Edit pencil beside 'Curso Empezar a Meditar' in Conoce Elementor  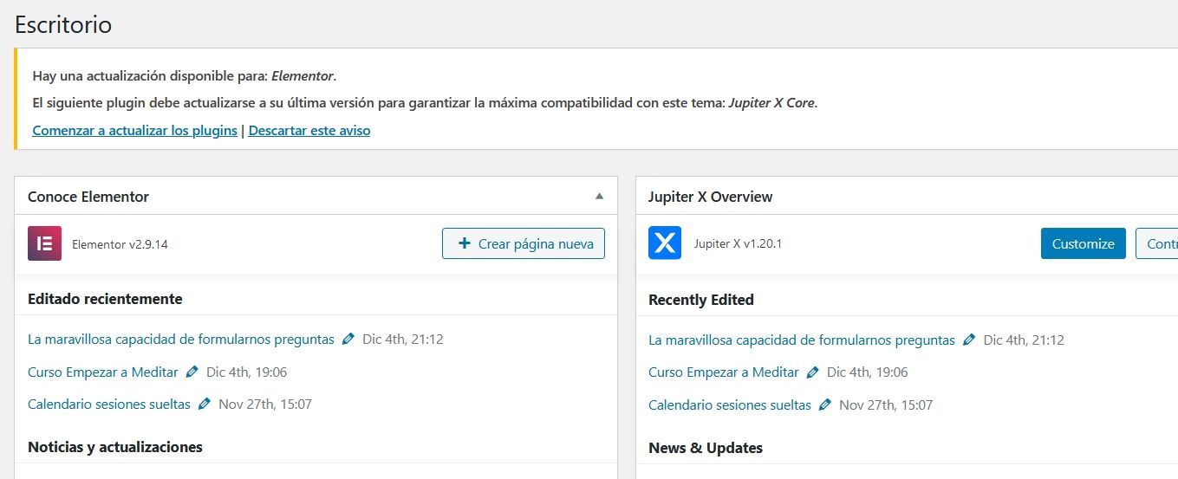(192, 372)
